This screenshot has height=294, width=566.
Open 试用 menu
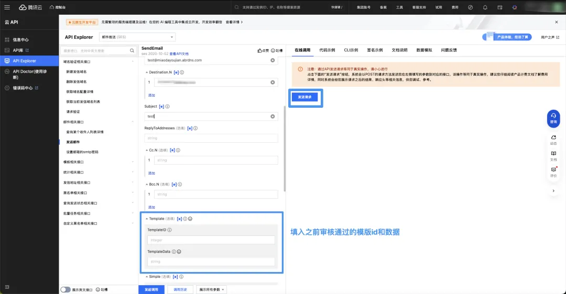click(439, 7)
